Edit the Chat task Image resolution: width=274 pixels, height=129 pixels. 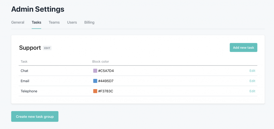252,71
